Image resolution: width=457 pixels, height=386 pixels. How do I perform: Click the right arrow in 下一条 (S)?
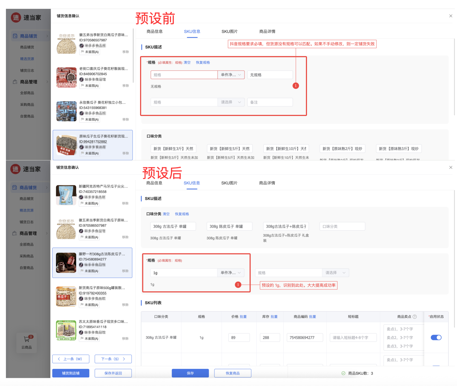pos(124,359)
